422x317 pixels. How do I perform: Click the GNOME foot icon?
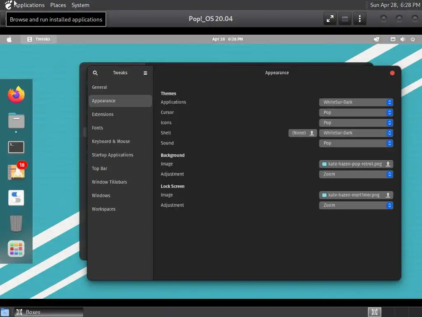[8, 5]
